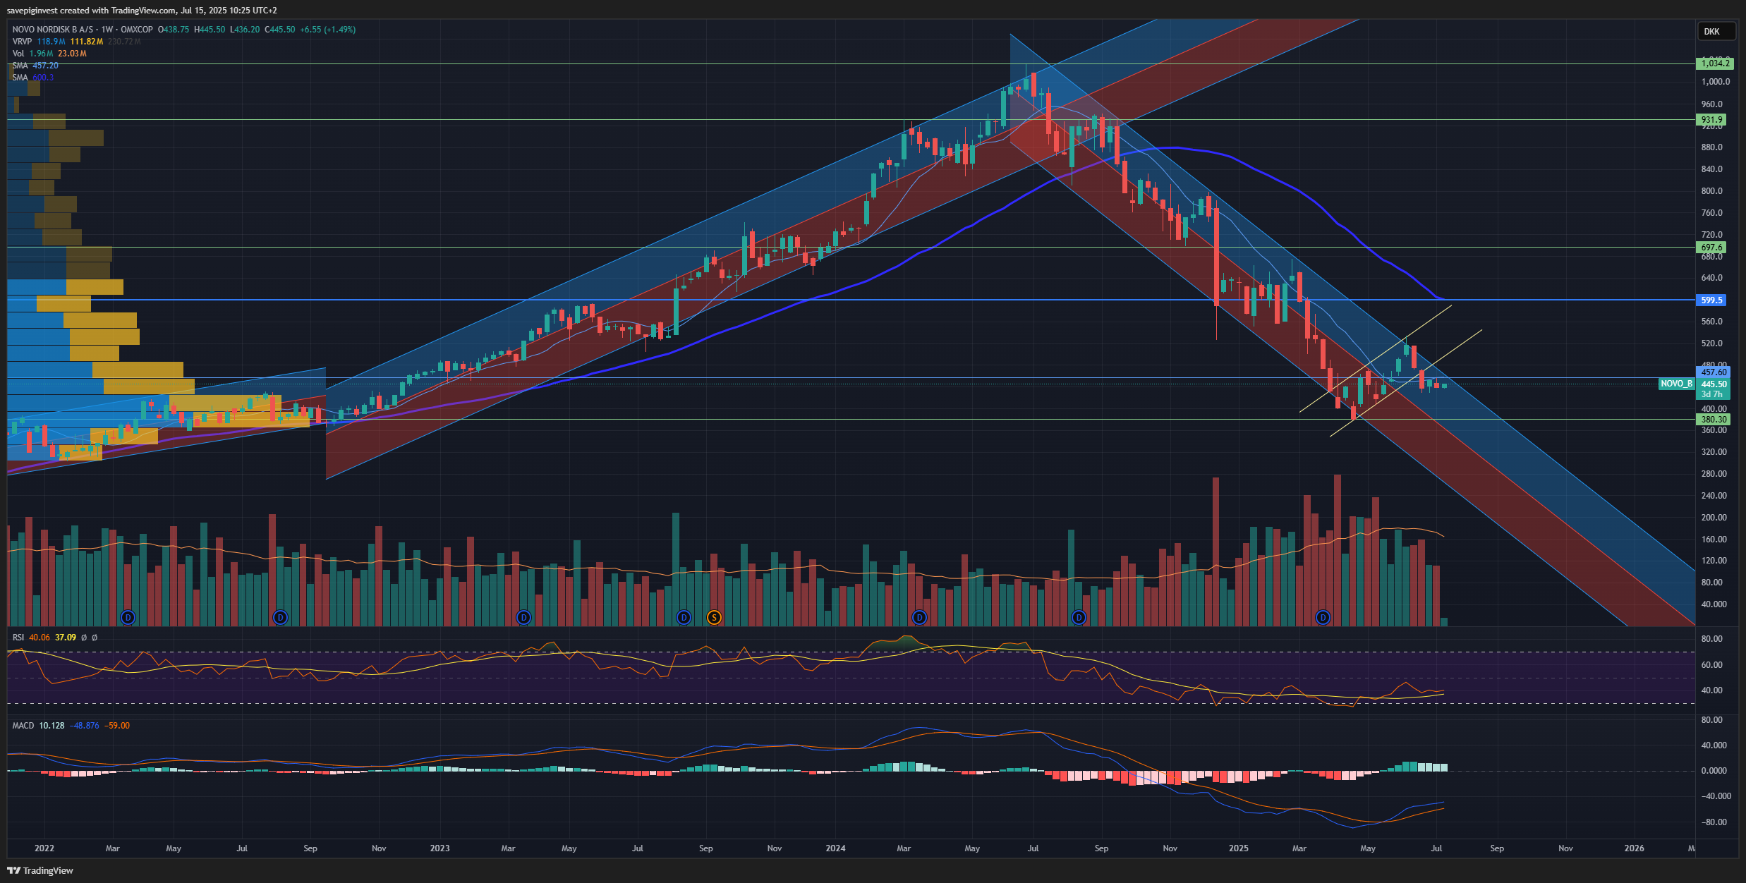The width and height of the screenshot is (1746, 883).
Task: Select the SMA 600.3 legend entry
Action: [32, 78]
